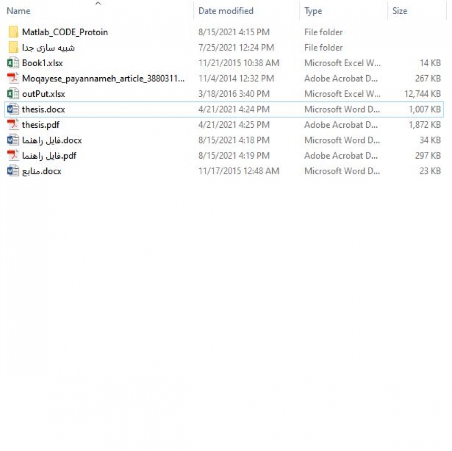The width and height of the screenshot is (452, 451).
Task: Click the 267 KB size value
Action: click(x=428, y=78)
